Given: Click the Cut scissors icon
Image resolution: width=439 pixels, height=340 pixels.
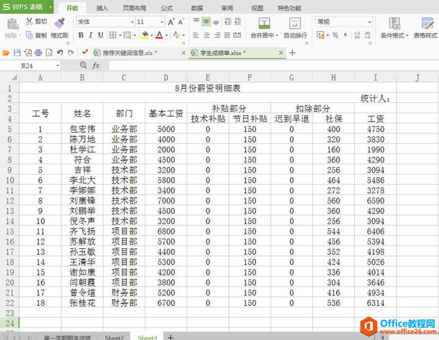Looking at the screenshot, I should [29, 22].
